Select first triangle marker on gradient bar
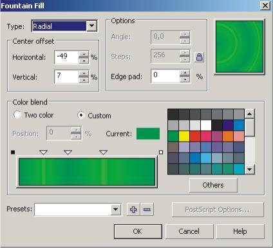 point(44,153)
